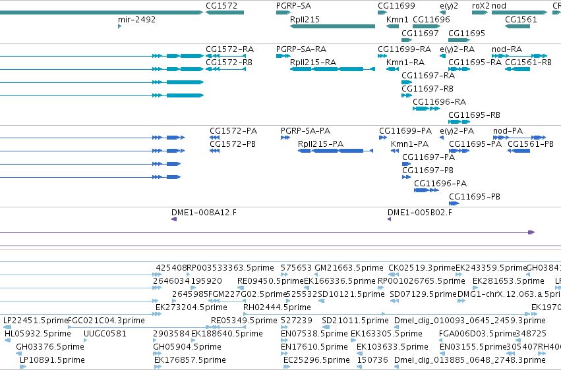Select transcript CG11695-RB

click(474, 115)
